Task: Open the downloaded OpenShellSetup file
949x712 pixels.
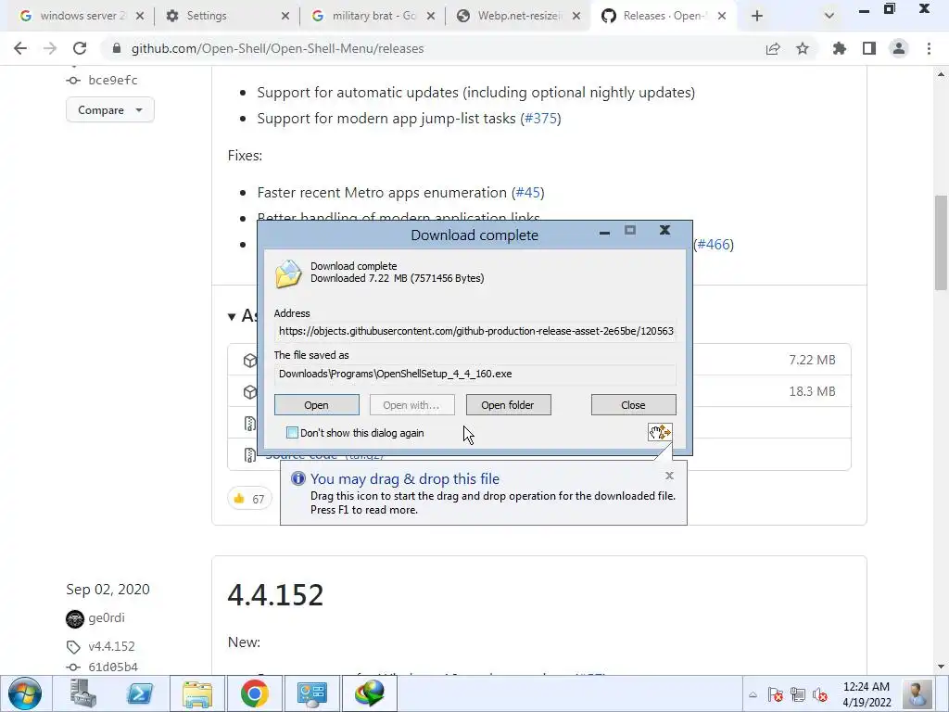Action: (x=317, y=405)
